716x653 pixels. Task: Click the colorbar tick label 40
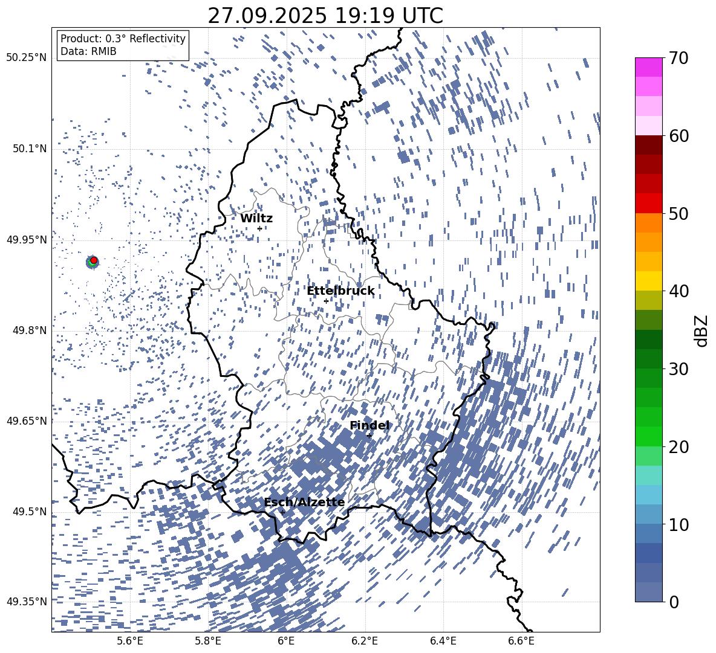679,291
